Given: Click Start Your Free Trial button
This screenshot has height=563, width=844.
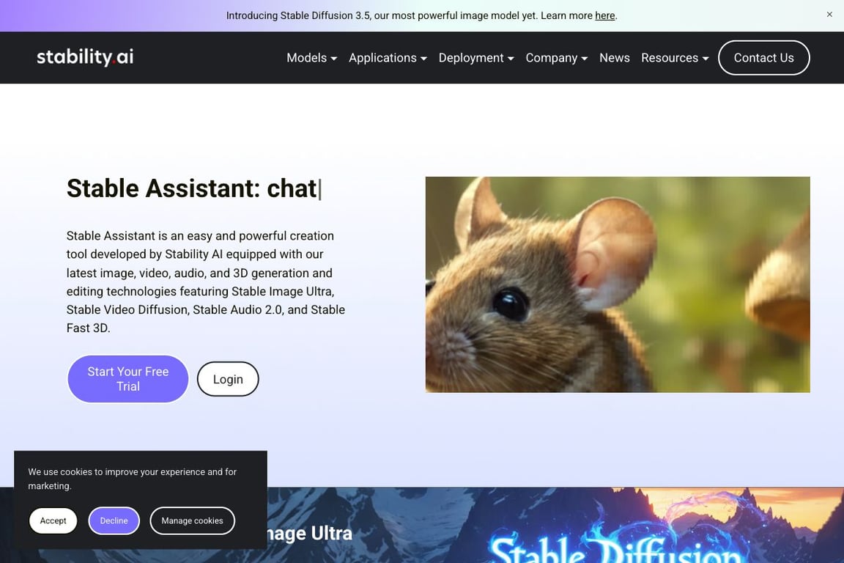Looking at the screenshot, I should coord(128,379).
